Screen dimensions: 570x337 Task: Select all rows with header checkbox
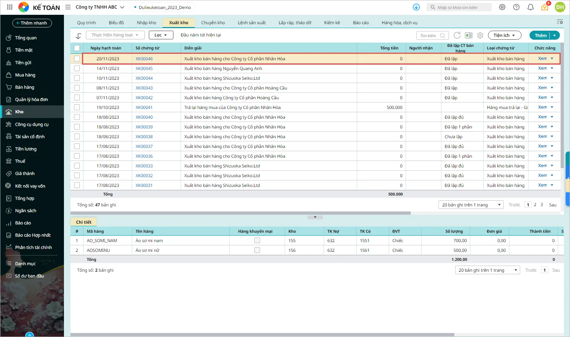tap(77, 48)
